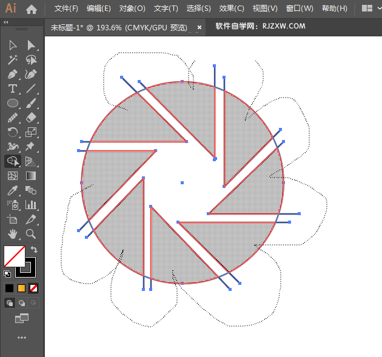Select the Type tool
Viewport: 382px width, 357px height.
click(13, 88)
